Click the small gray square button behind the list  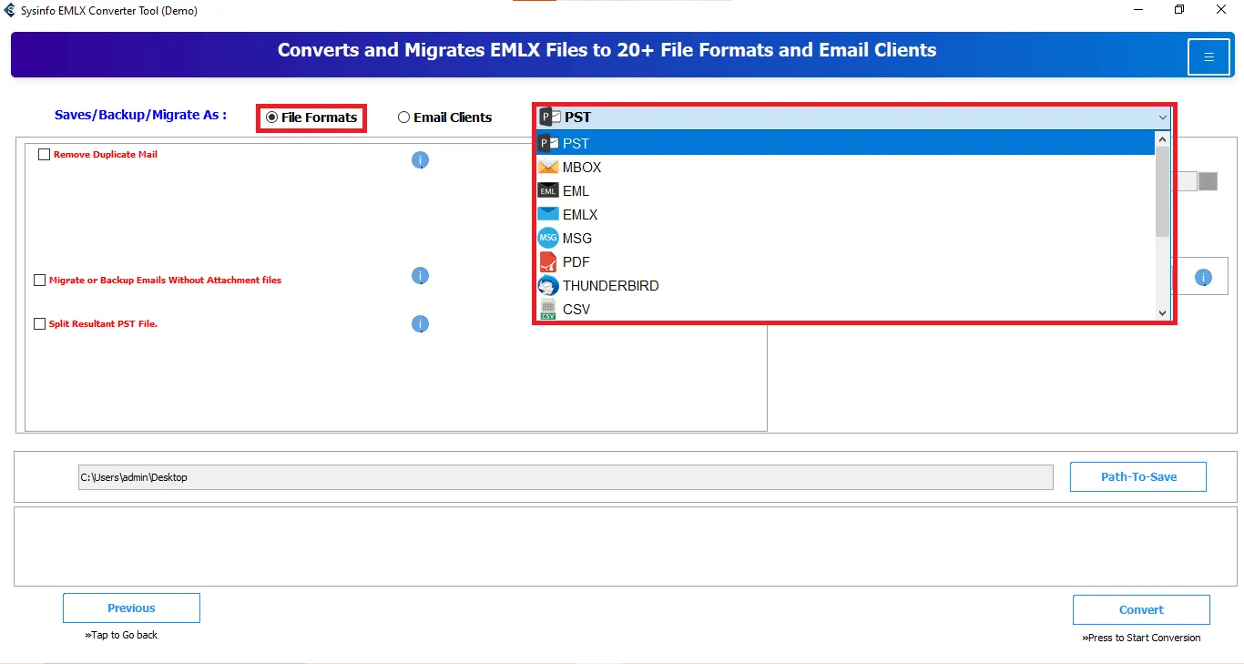click(x=1208, y=181)
